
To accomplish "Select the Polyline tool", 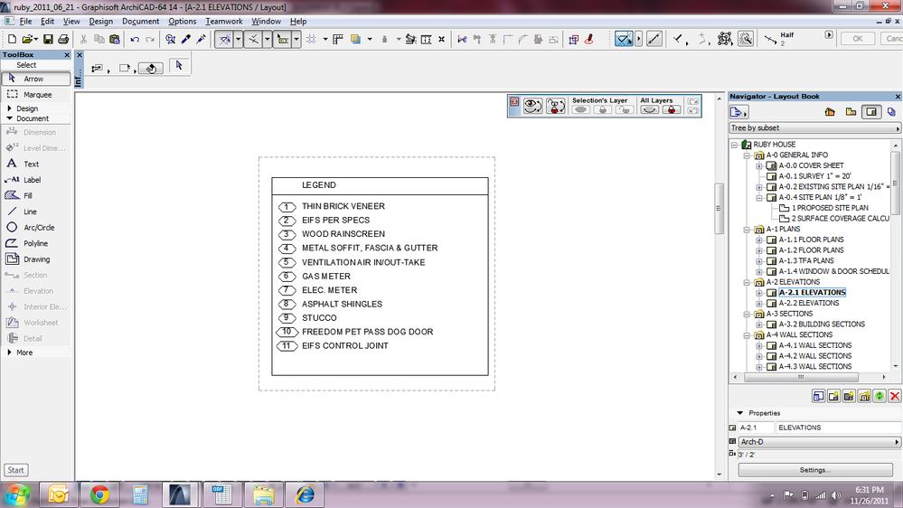I will tap(36, 244).
